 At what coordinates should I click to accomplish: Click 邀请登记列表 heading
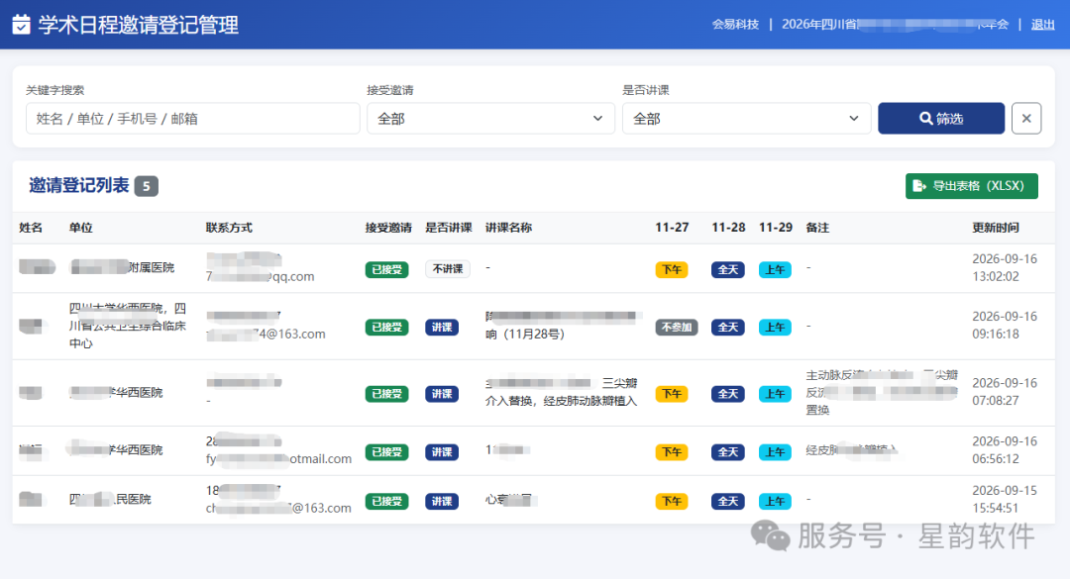point(78,185)
